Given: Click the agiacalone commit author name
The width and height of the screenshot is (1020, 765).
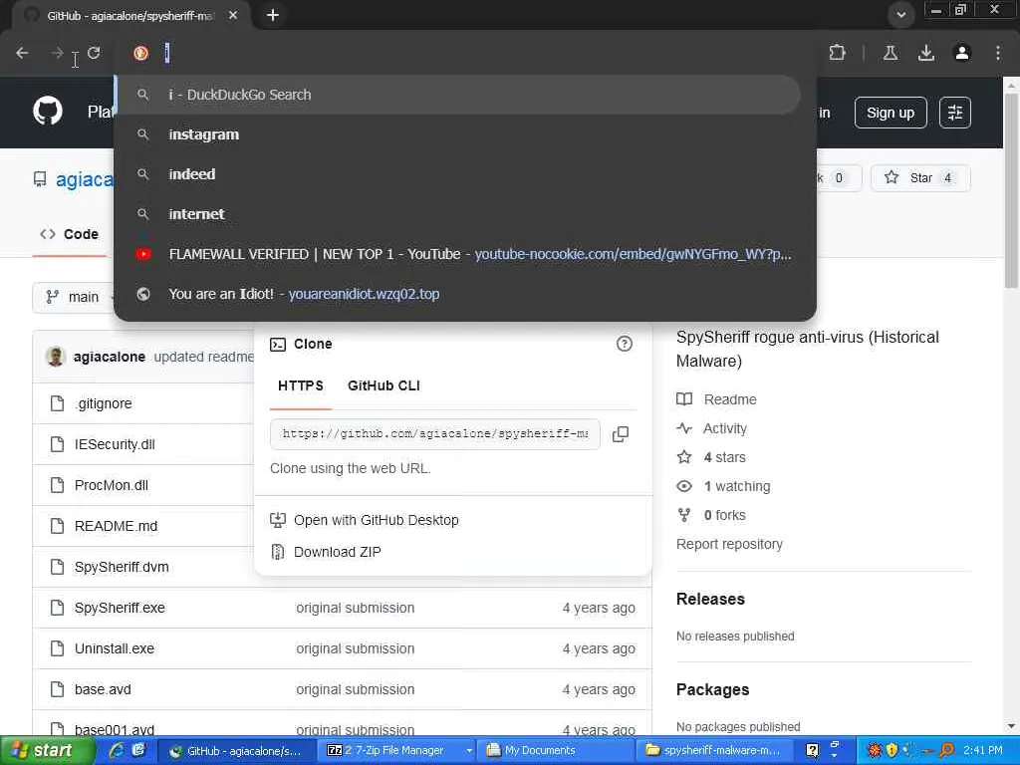Looking at the screenshot, I should pos(110,357).
